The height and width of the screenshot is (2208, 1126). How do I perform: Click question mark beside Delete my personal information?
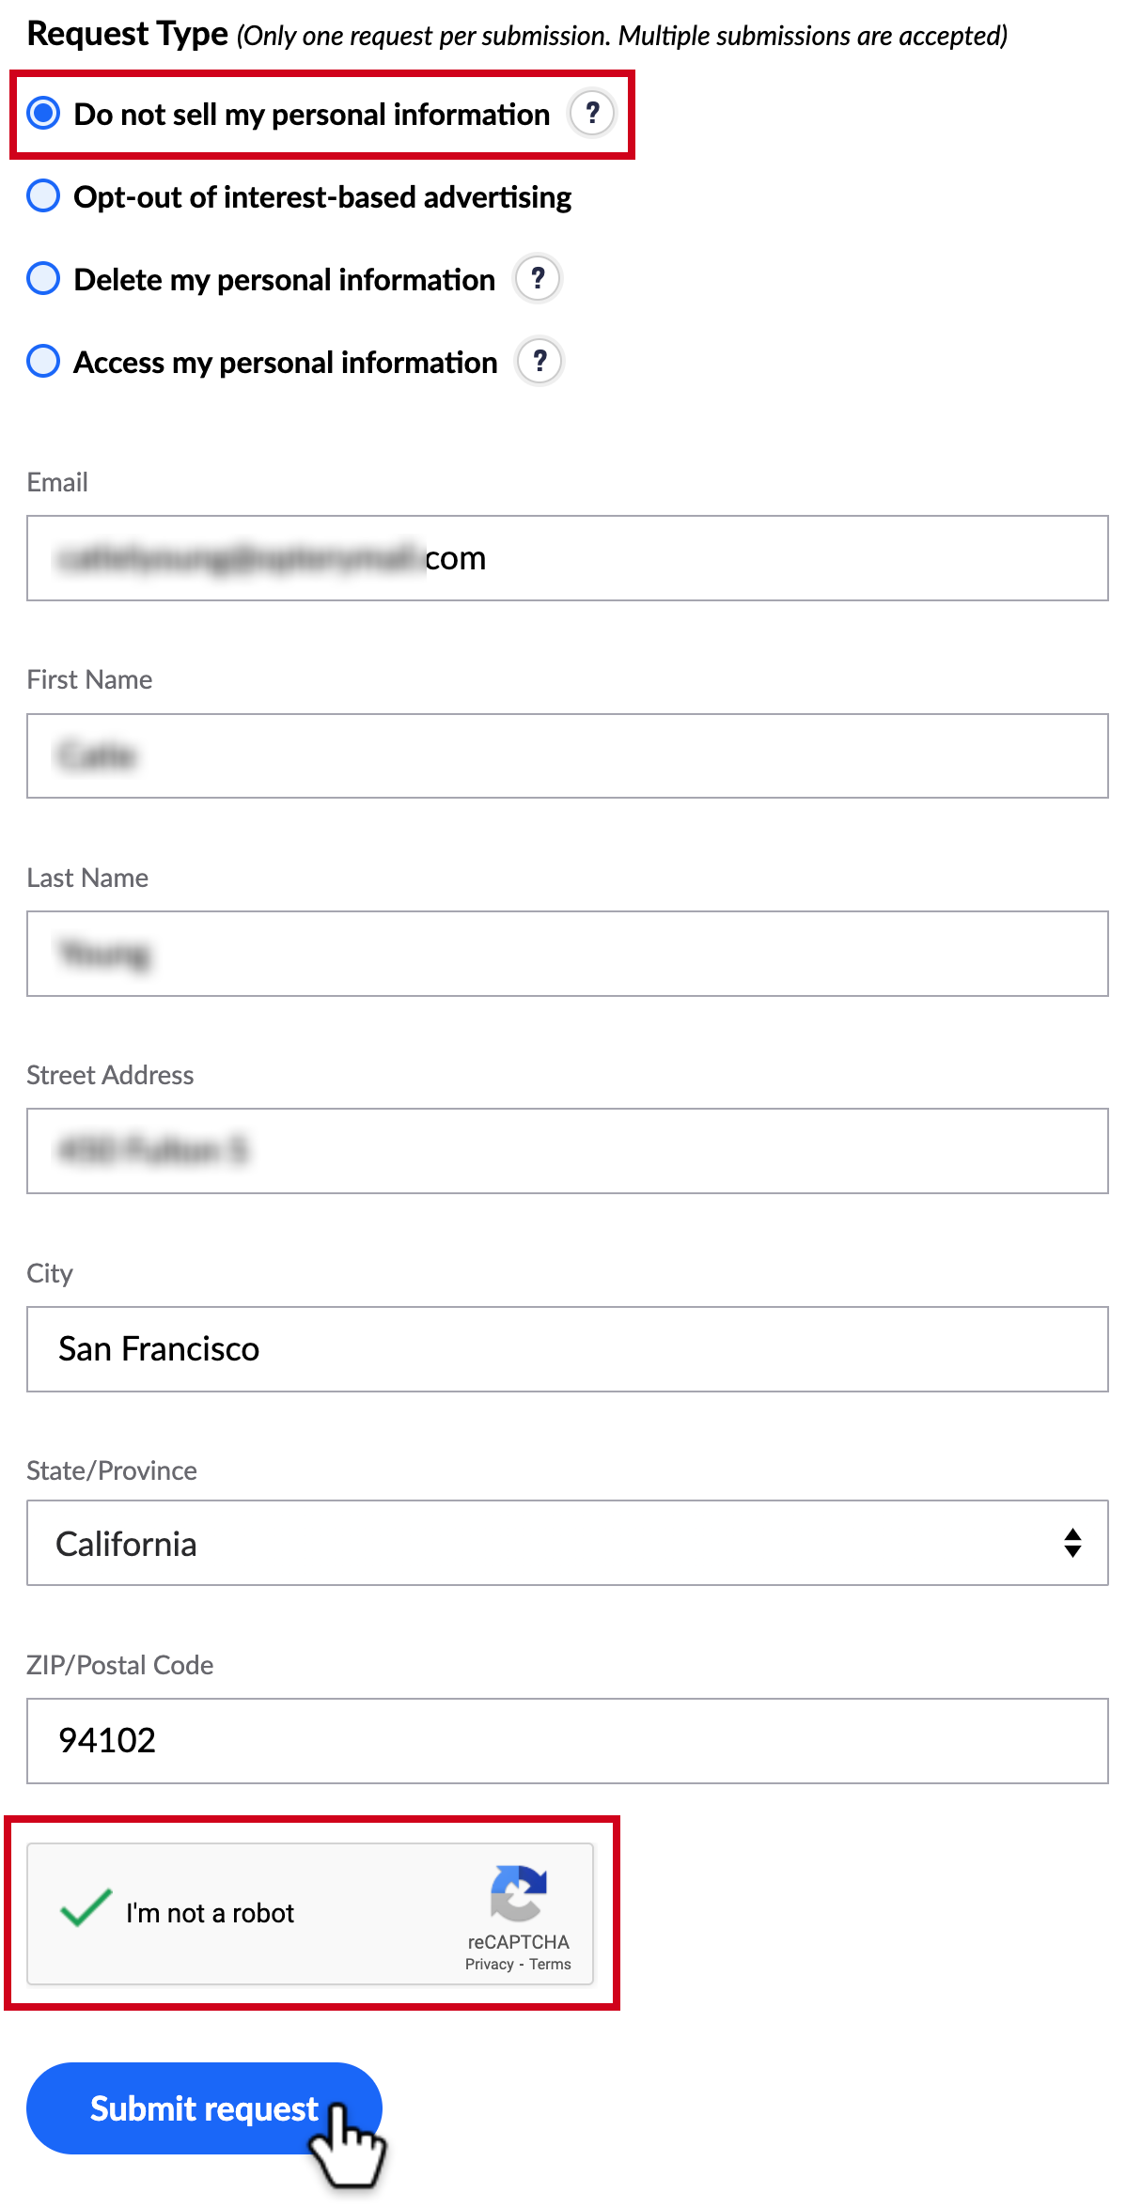(x=538, y=279)
